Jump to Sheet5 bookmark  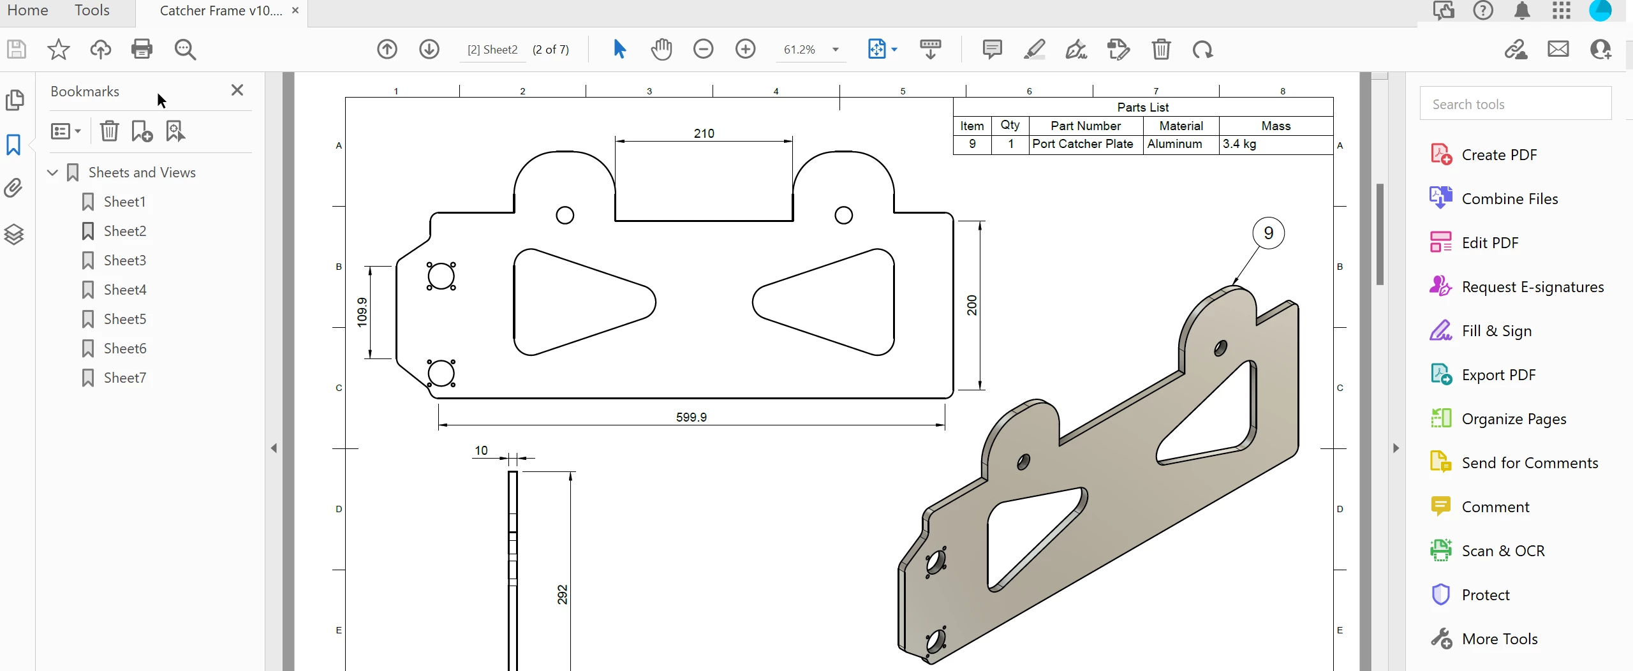point(125,319)
